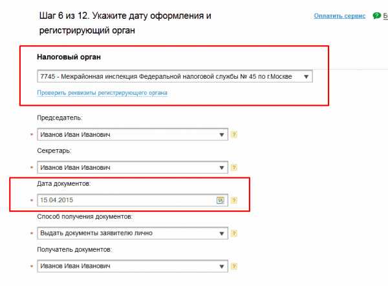Click the Налоговый орган section heading

tap(69, 57)
